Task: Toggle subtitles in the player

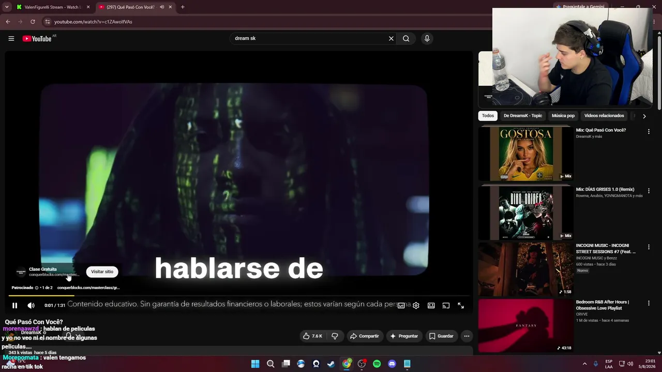Action: (401, 305)
